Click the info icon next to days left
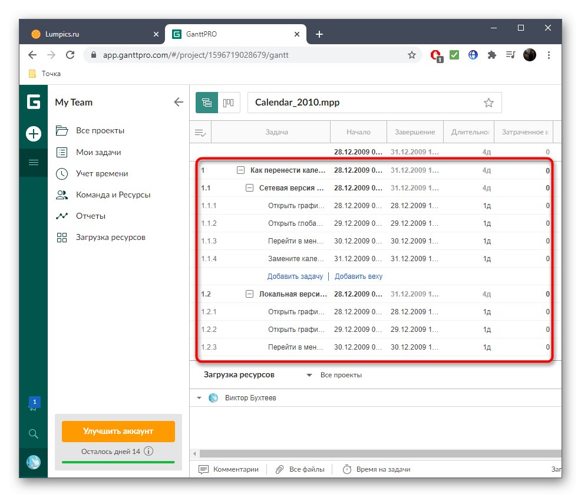Screen dimensions: 581x497 coord(148,451)
